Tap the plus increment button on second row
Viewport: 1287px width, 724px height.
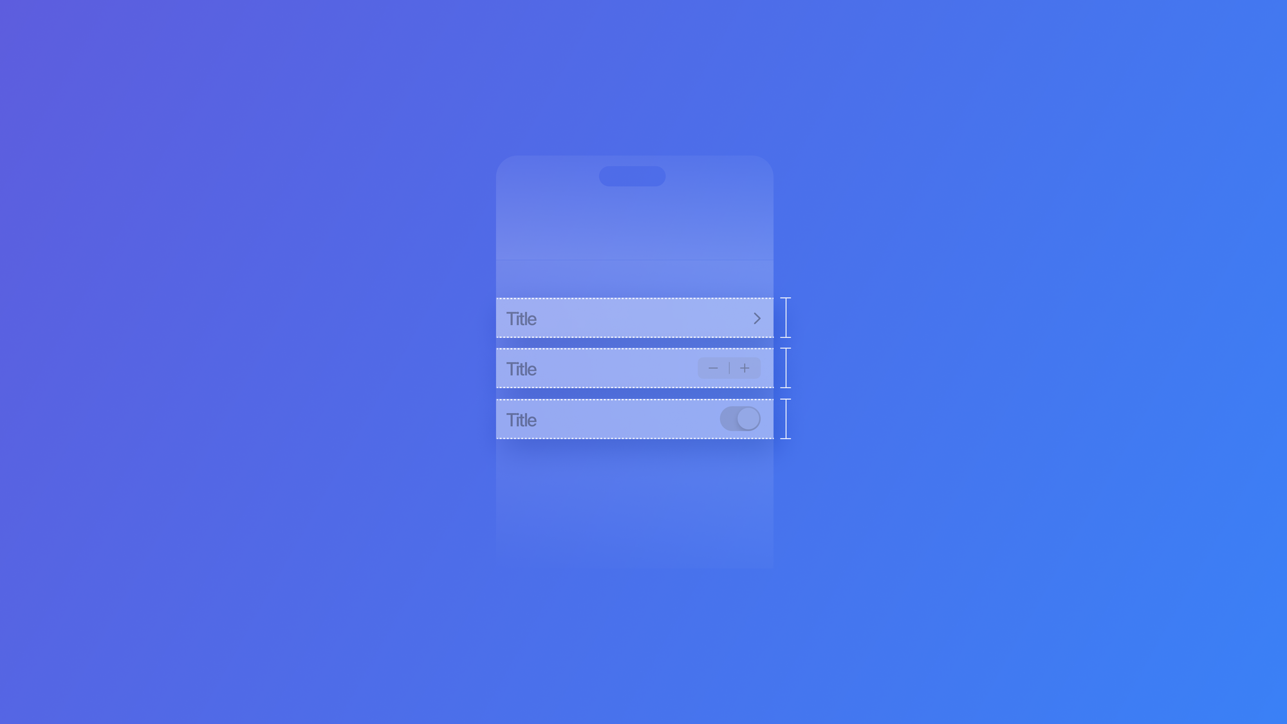pyautogui.click(x=745, y=366)
